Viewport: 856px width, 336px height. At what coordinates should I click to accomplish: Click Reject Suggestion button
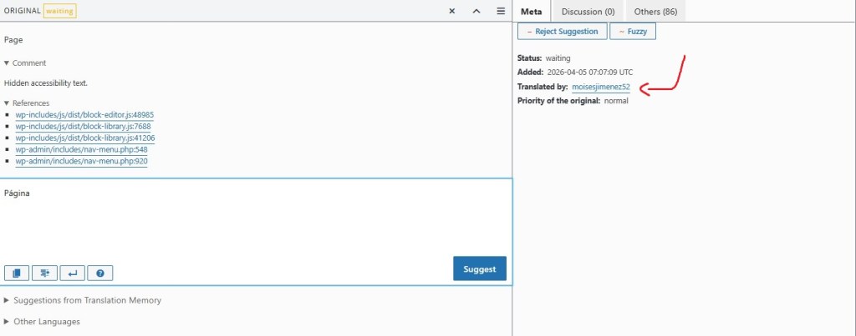pos(562,32)
